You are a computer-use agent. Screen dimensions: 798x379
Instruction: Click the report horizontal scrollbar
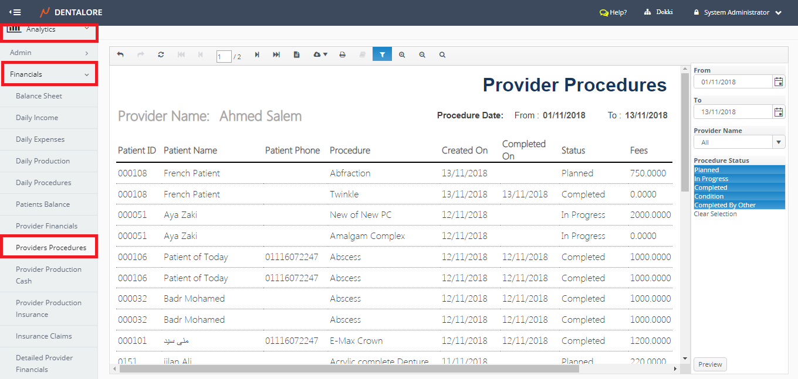349,369
